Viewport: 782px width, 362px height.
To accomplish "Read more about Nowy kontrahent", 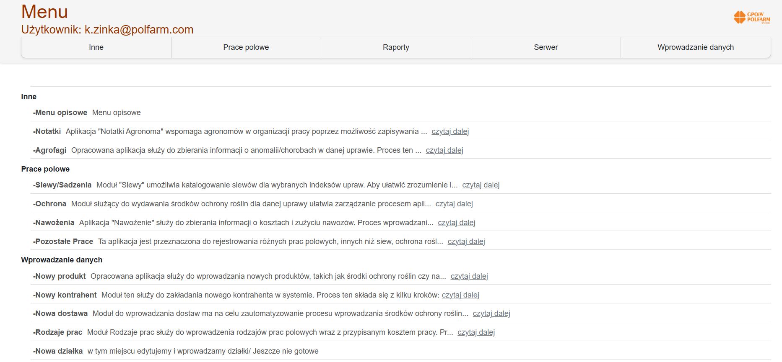I will [460, 295].
